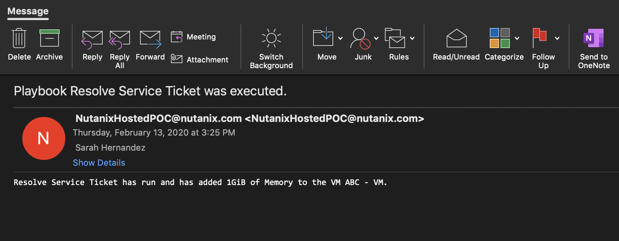
Task: Open the Junk options dropdown arrow
Action: 376,38
